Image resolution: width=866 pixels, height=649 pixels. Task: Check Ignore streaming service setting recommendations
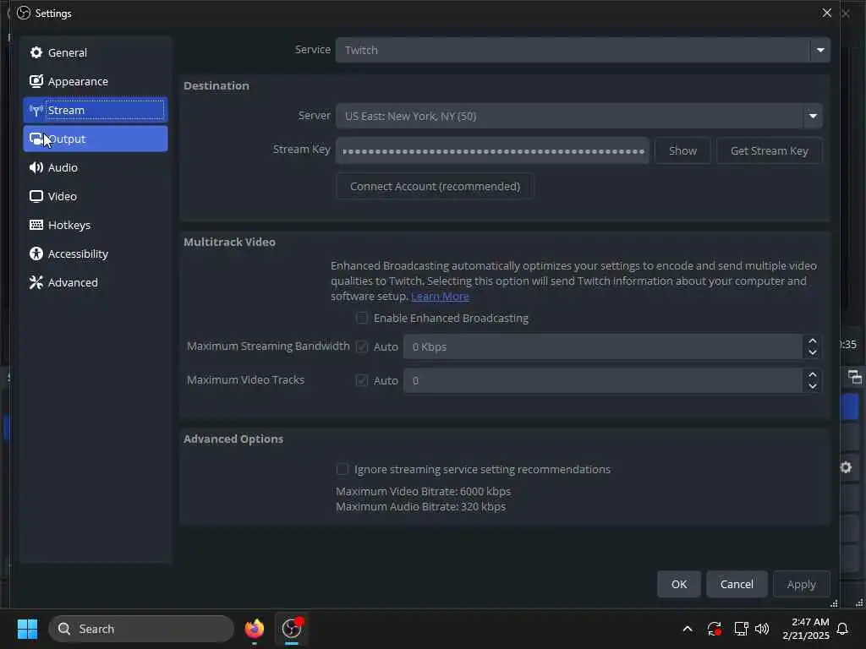pos(343,469)
